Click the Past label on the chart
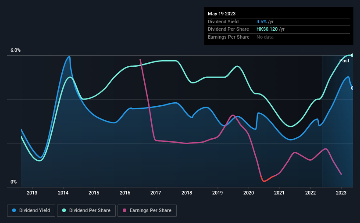Image resolution: width=360 pixels, height=223 pixels. [344, 61]
